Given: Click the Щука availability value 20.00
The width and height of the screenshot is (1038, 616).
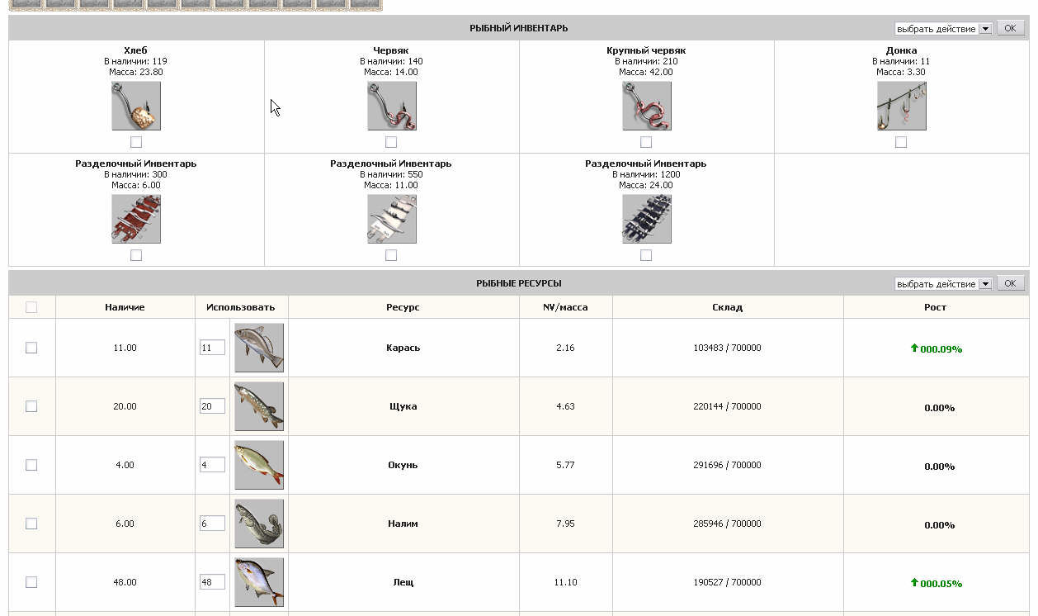Looking at the screenshot, I should click(125, 406).
